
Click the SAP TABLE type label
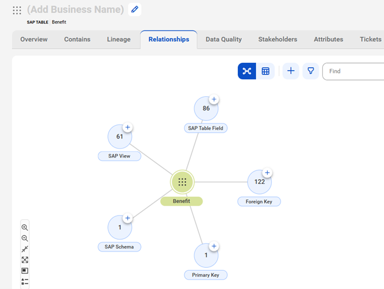point(38,22)
